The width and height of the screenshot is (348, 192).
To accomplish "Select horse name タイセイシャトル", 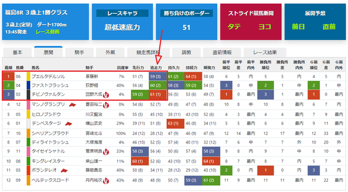I will [x=48, y=151].
